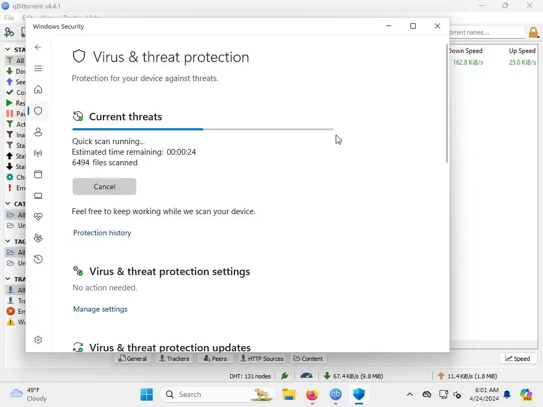The image size is (543, 407).
Task: Select the tracker Error red X icon
Action: tap(11, 311)
